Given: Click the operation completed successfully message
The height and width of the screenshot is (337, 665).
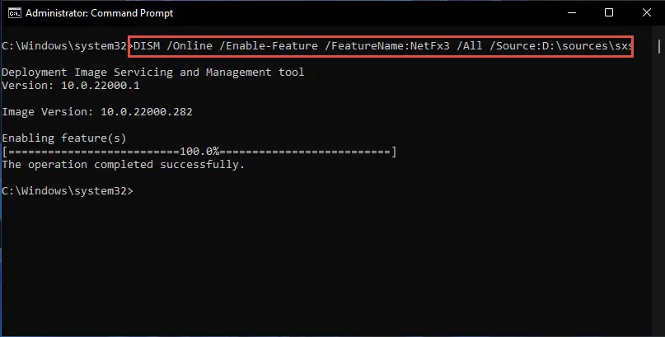Looking at the screenshot, I should coord(124,165).
